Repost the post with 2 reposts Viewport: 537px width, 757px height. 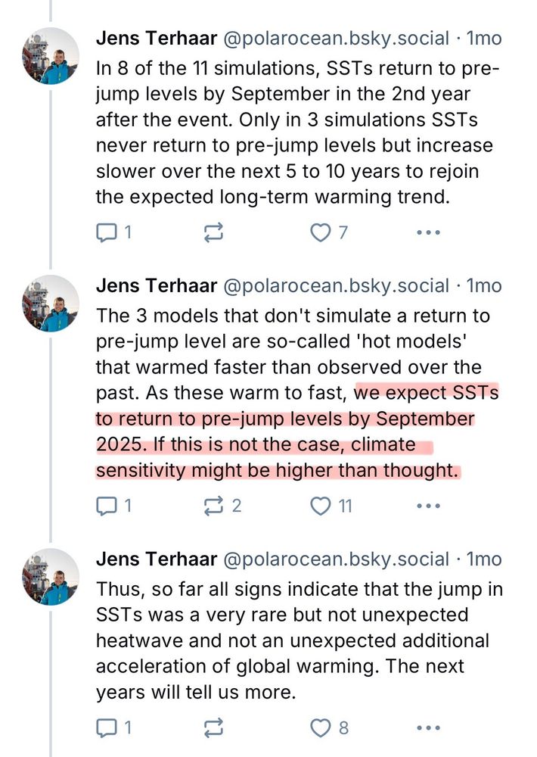[222, 506]
